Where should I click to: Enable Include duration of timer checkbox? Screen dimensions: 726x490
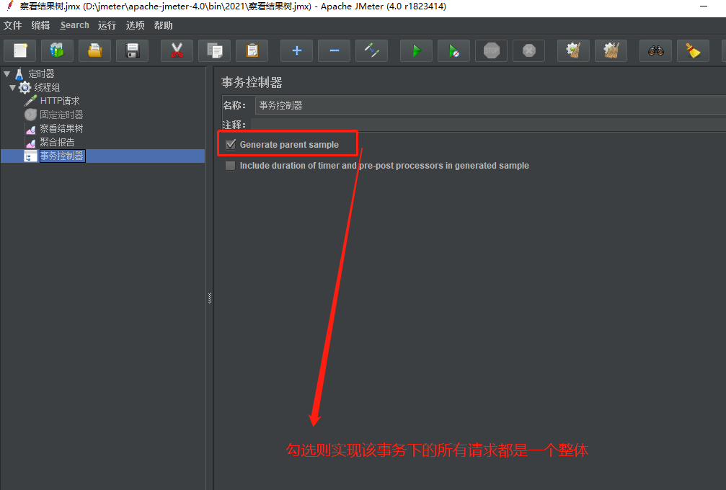(x=230, y=166)
